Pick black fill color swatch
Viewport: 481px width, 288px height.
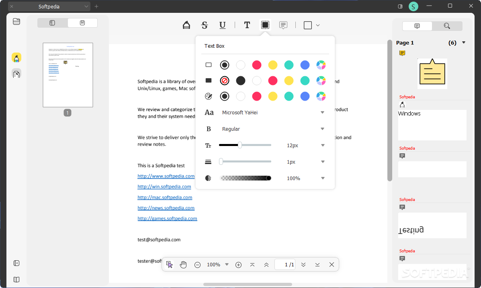(240, 81)
